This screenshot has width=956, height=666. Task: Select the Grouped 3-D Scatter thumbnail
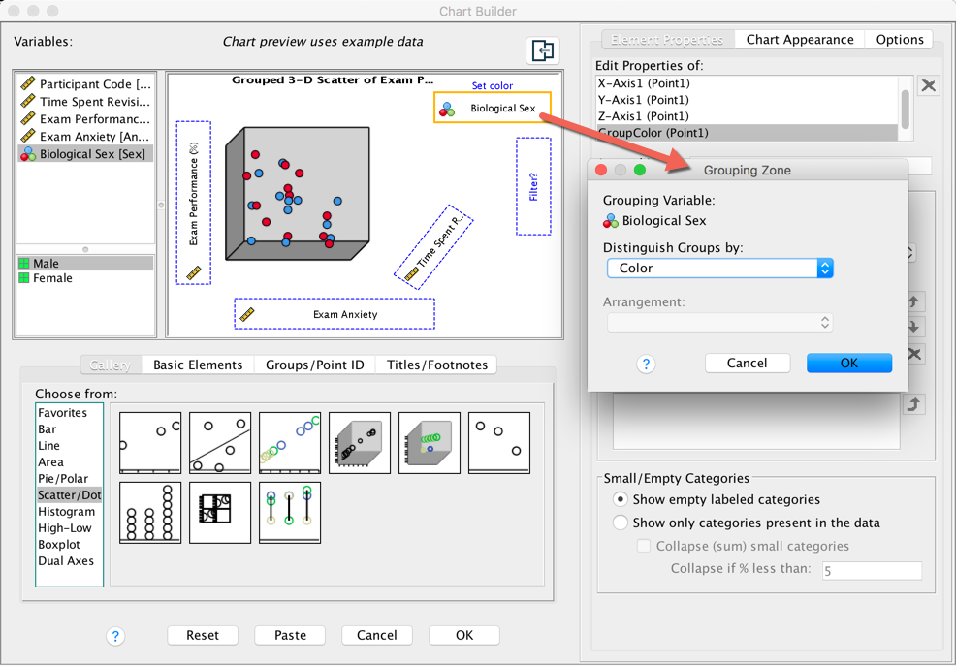[430, 443]
